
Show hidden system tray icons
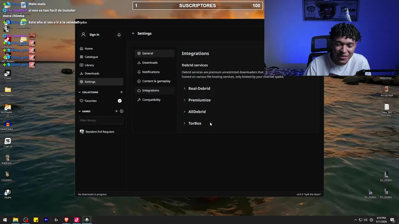point(355,220)
